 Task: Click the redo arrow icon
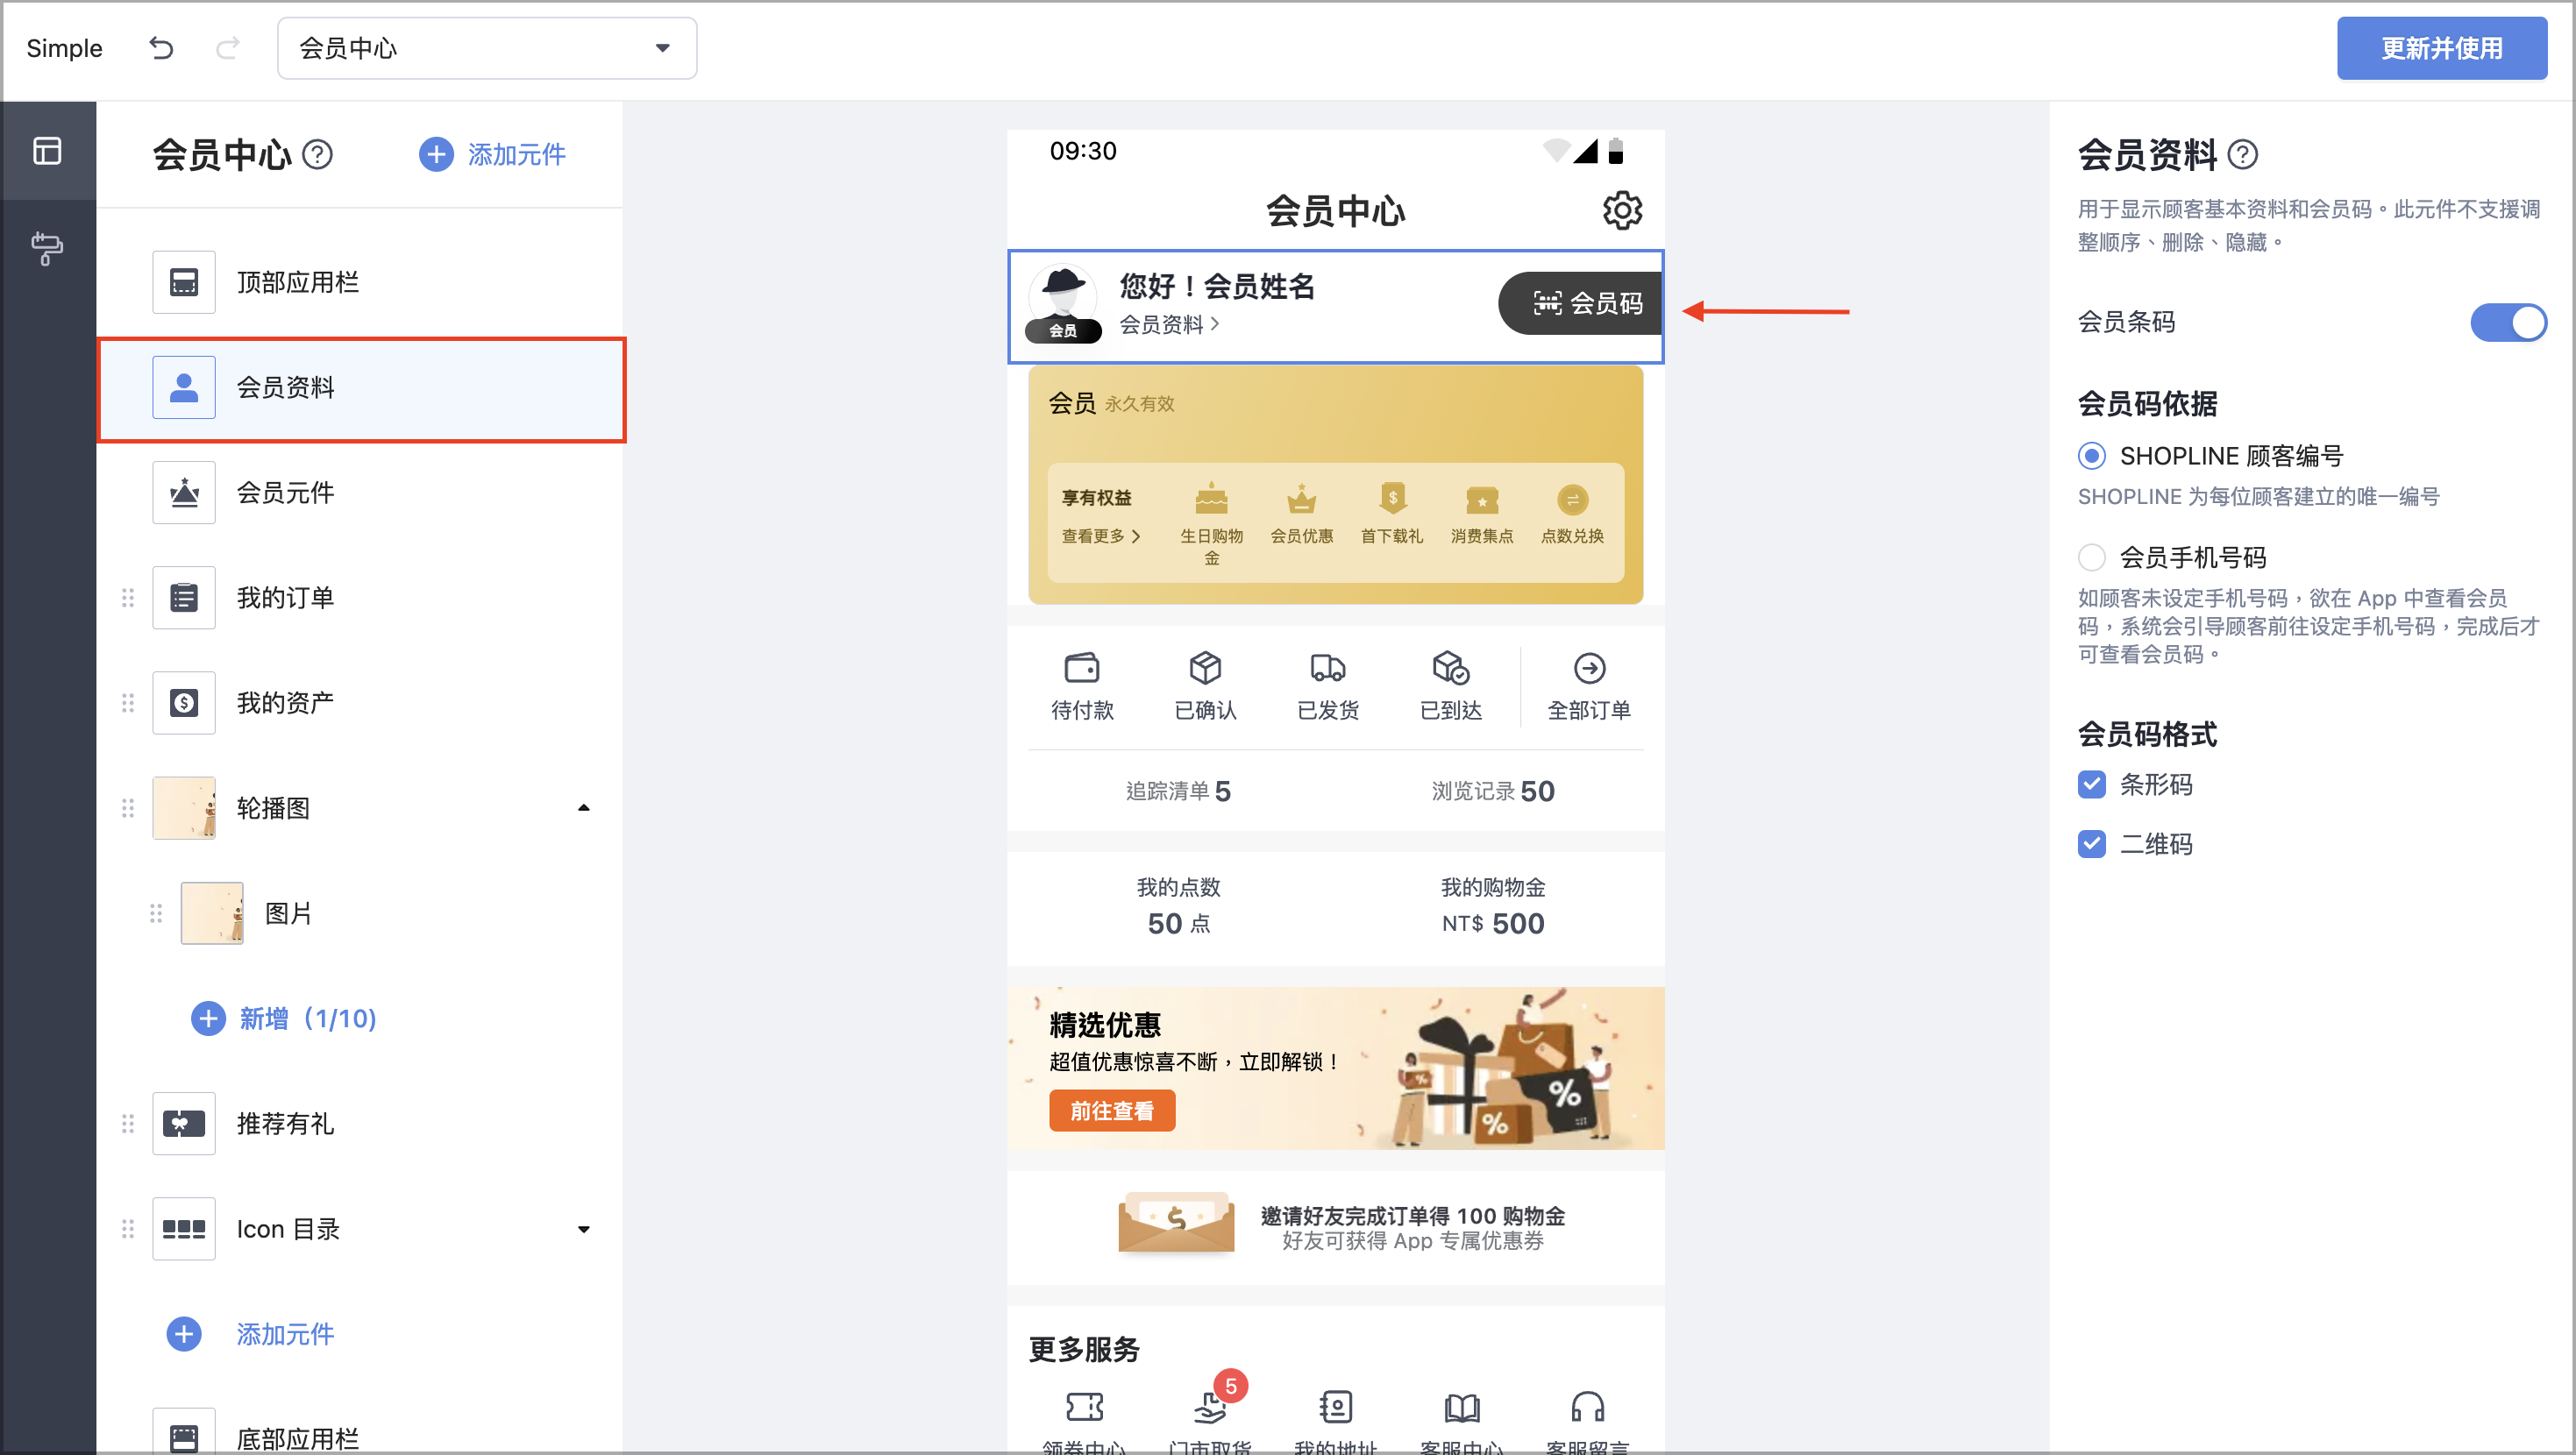[x=228, y=48]
